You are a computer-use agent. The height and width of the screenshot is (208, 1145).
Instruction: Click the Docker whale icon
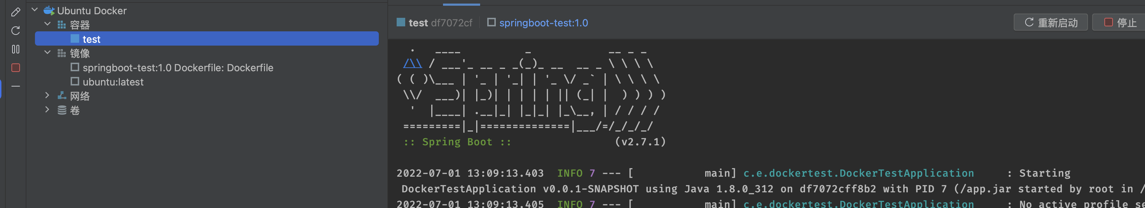(49, 10)
